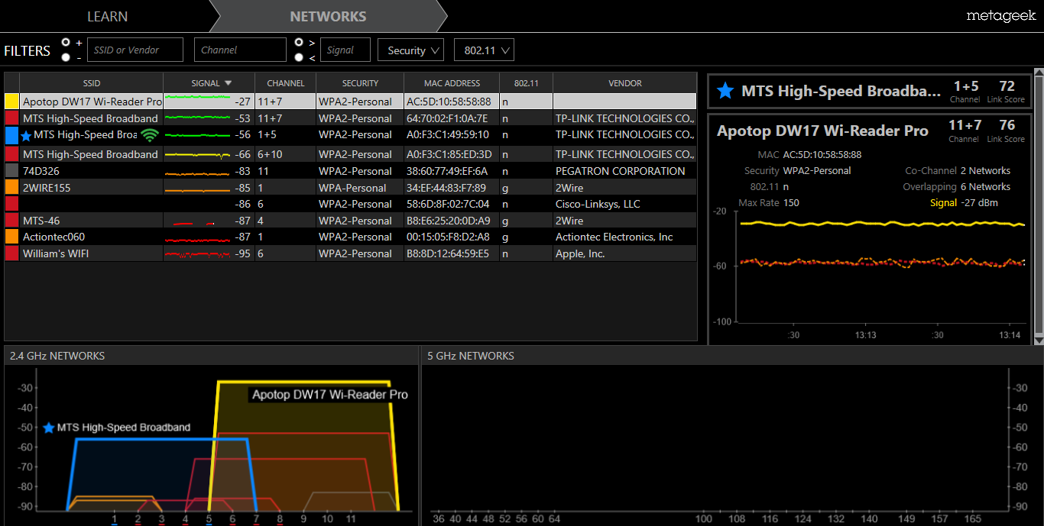The height and width of the screenshot is (526, 1044).
Task: Click the blue star beside MTS High-Speed Broadband row
Action: click(27, 135)
